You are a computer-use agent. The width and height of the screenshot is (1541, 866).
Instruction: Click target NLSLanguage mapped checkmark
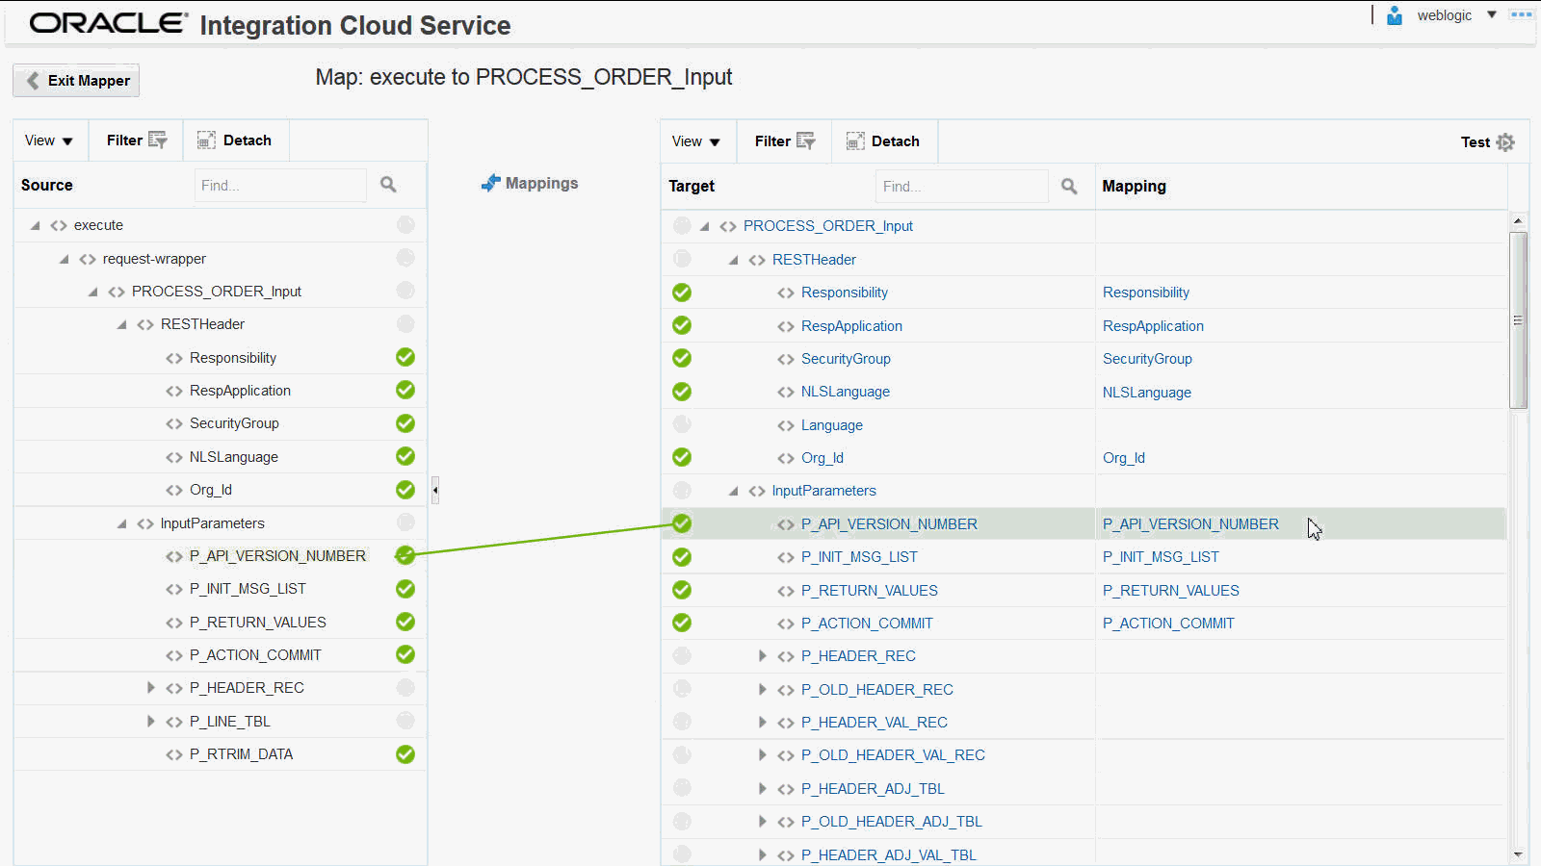[682, 392]
